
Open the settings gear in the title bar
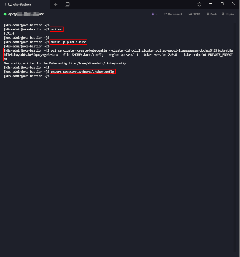pos(199,4)
